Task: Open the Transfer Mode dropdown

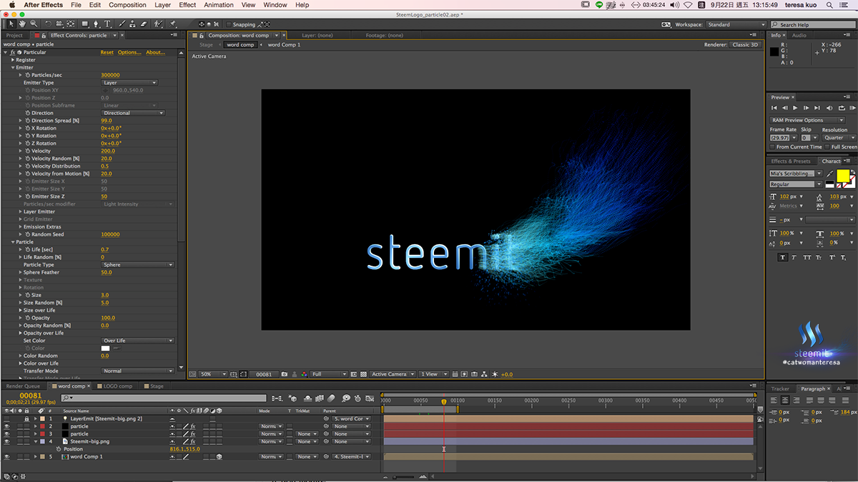Action: (137, 371)
